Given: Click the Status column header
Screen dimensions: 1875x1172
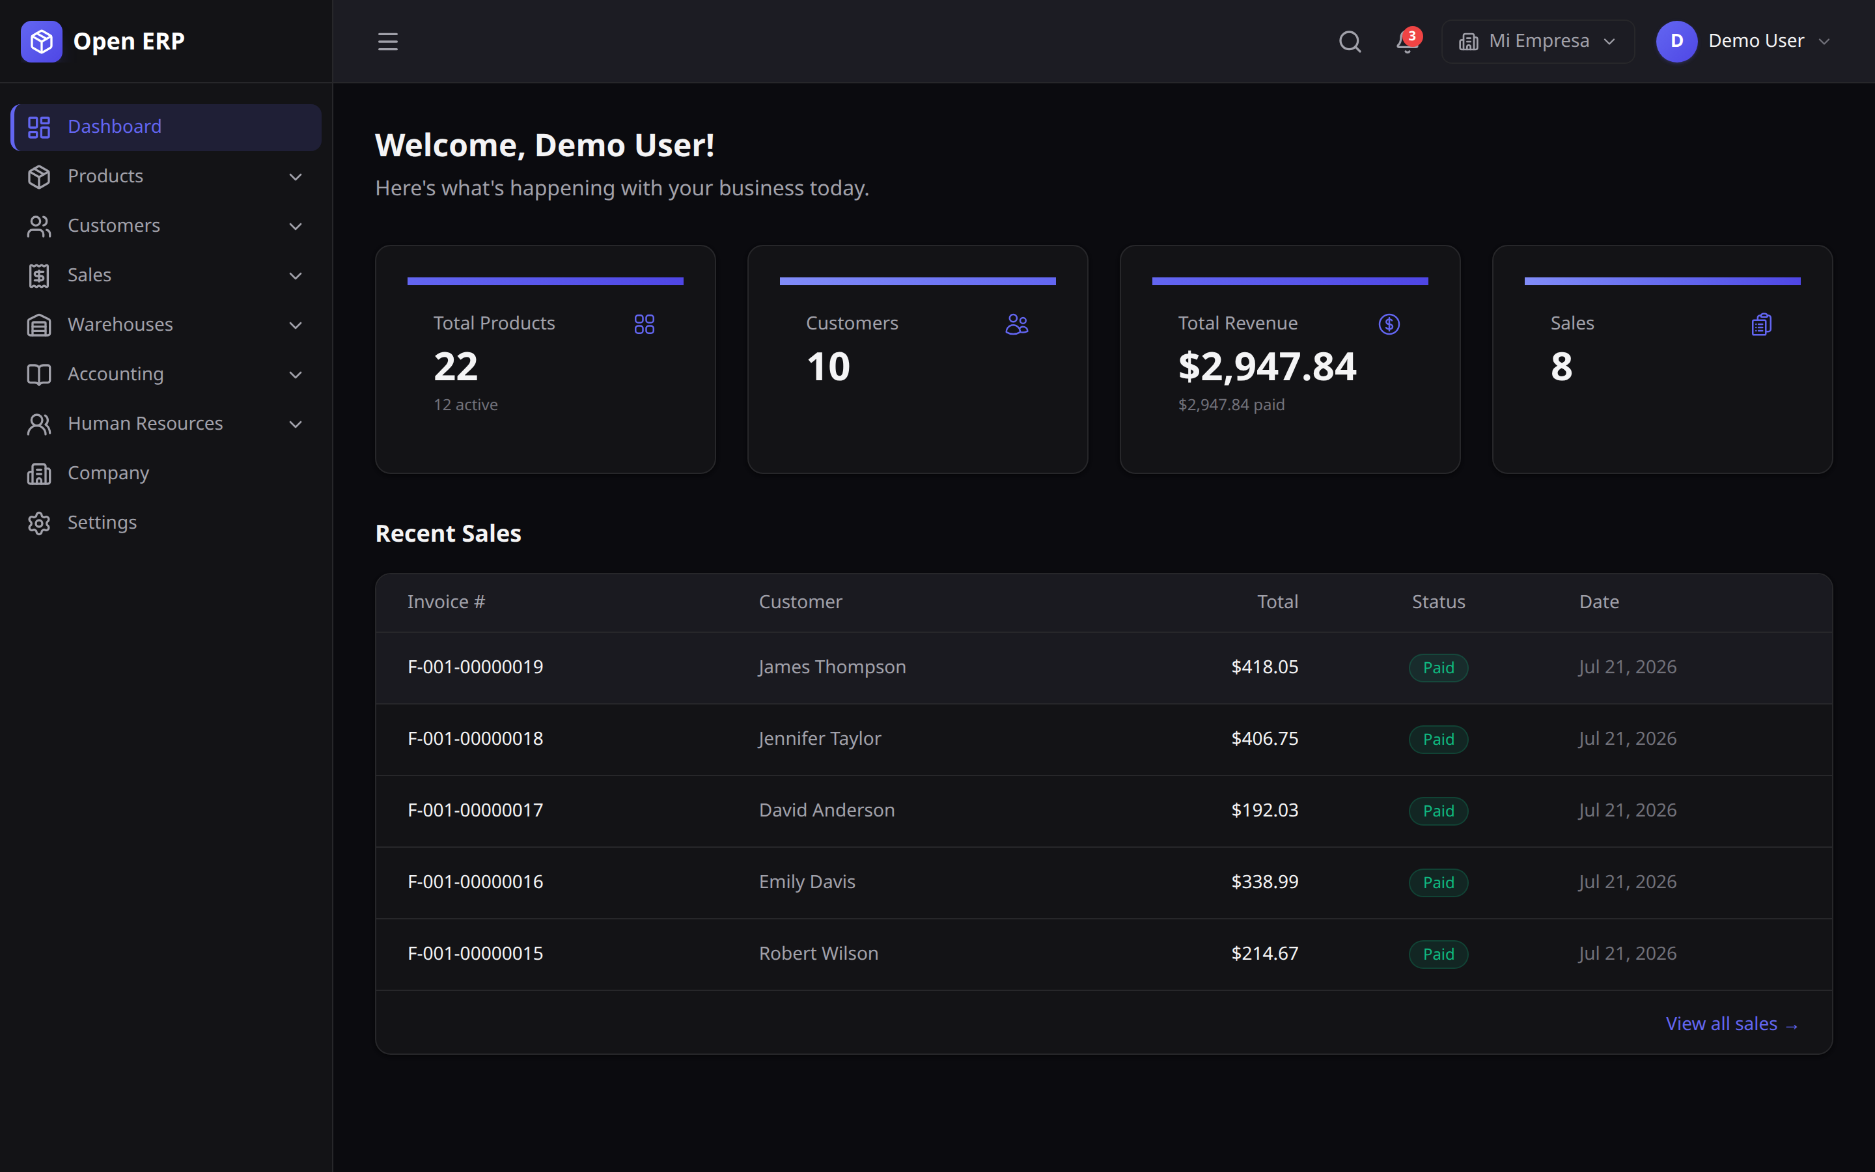Looking at the screenshot, I should click(1438, 602).
